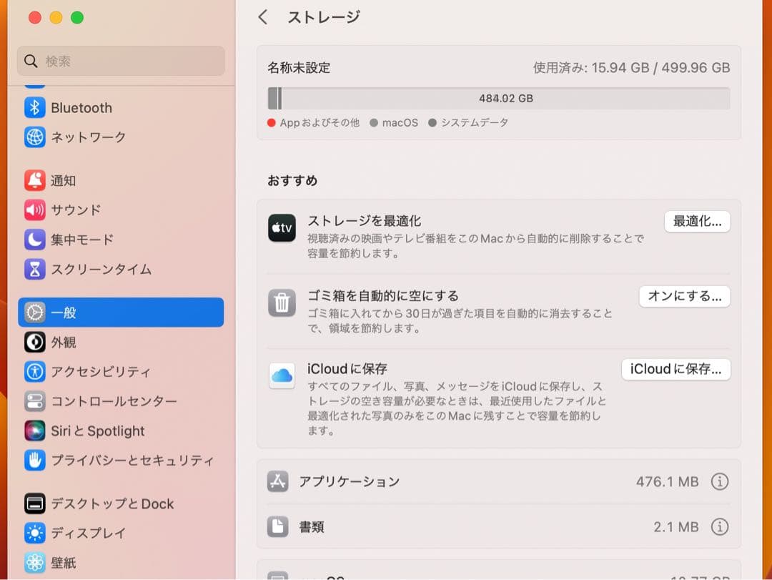
Task: Click inside the 検索 search field
Action: [x=120, y=62]
